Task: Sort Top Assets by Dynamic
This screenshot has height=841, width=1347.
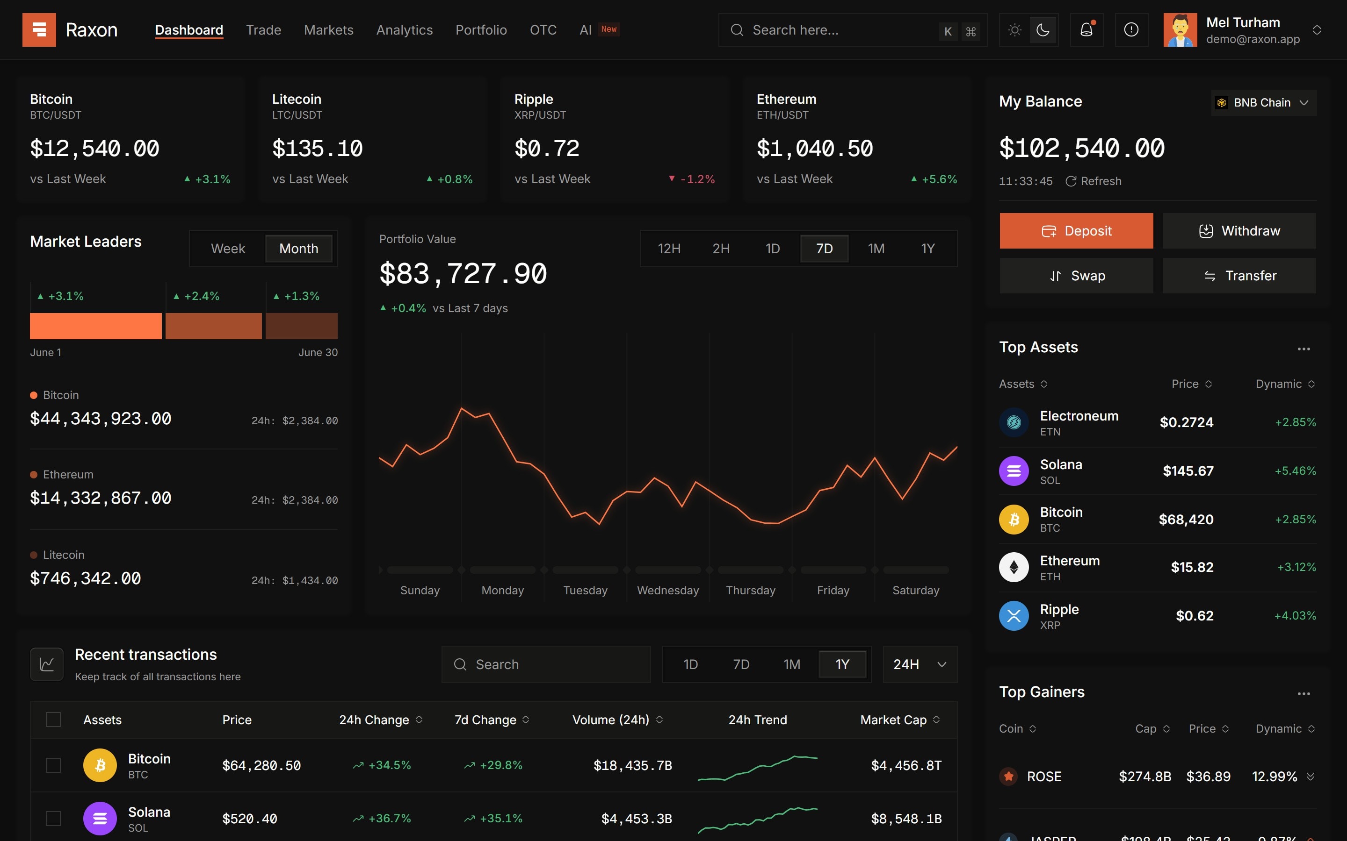Action: tap(1285, 384)
